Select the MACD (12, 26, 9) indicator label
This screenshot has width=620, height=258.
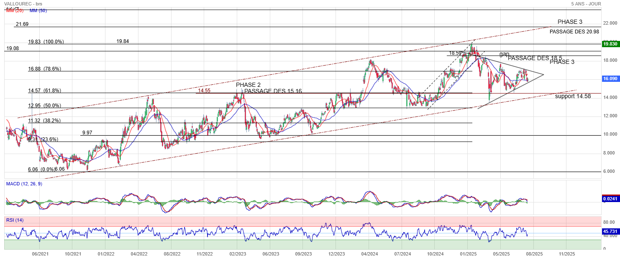click(x=24, y=184)
